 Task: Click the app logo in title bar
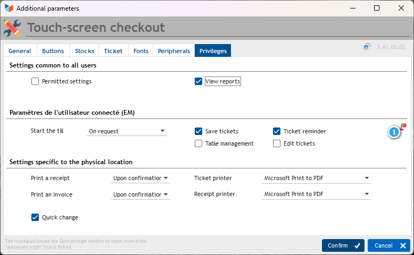click(9, 8)
